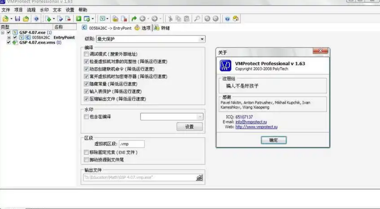The image size is (380, 209).
Task: Open the 水印 menu
Action: point(44,10)
